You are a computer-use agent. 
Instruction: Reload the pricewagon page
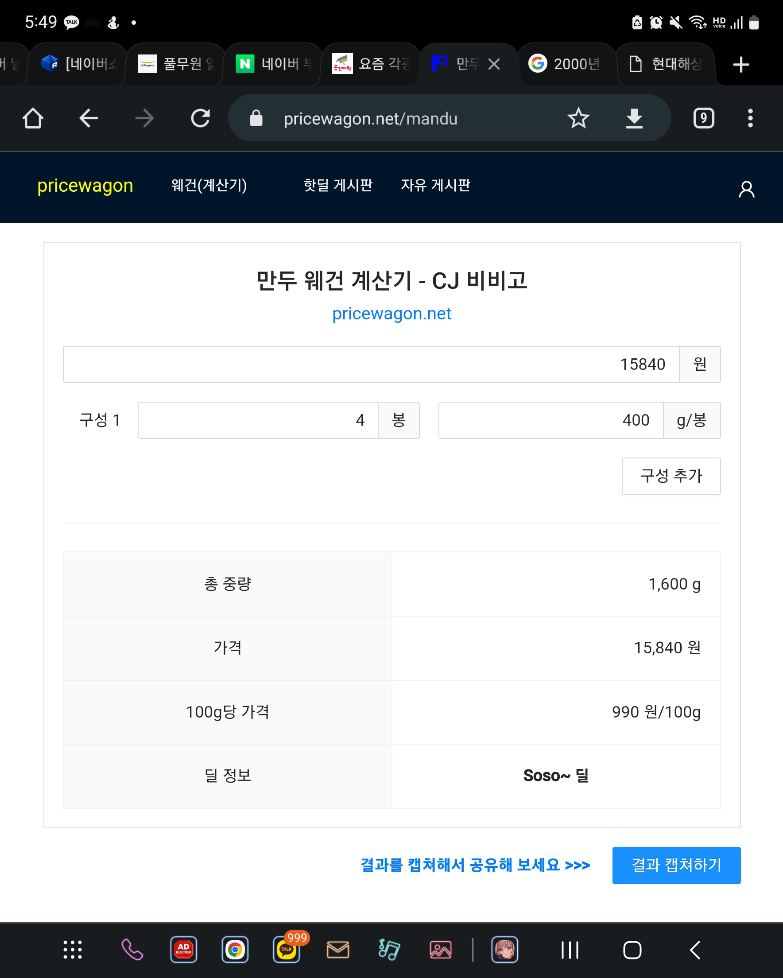pos(200,118)
